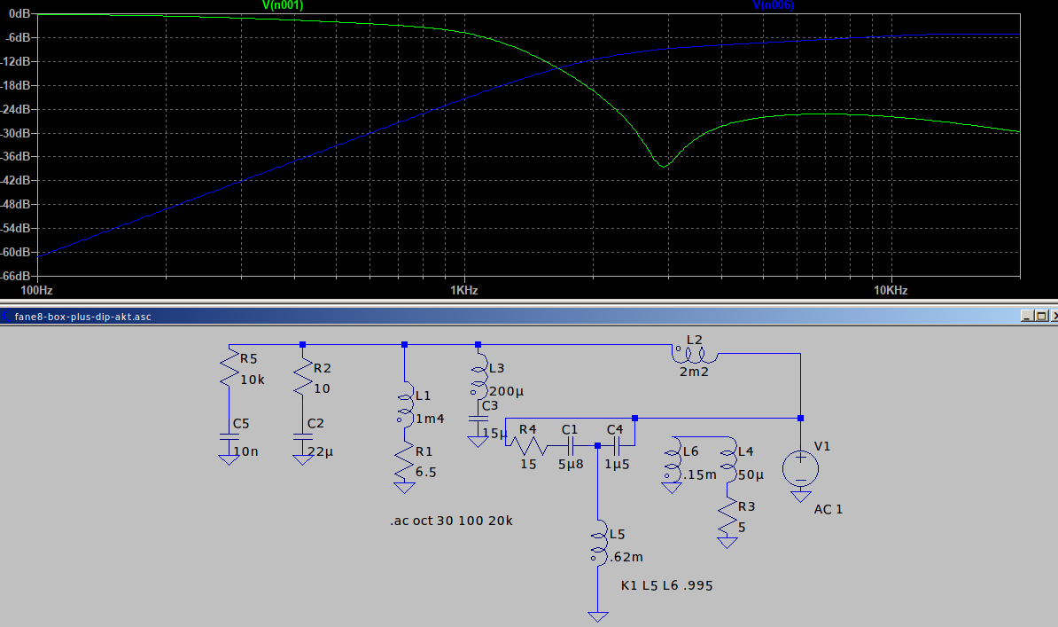Select the R3 resistor symbol

(728, 514)
